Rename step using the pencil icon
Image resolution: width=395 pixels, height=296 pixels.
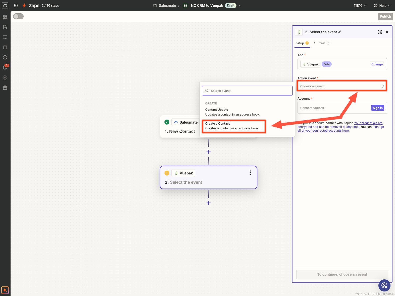[x=340, y=32]
